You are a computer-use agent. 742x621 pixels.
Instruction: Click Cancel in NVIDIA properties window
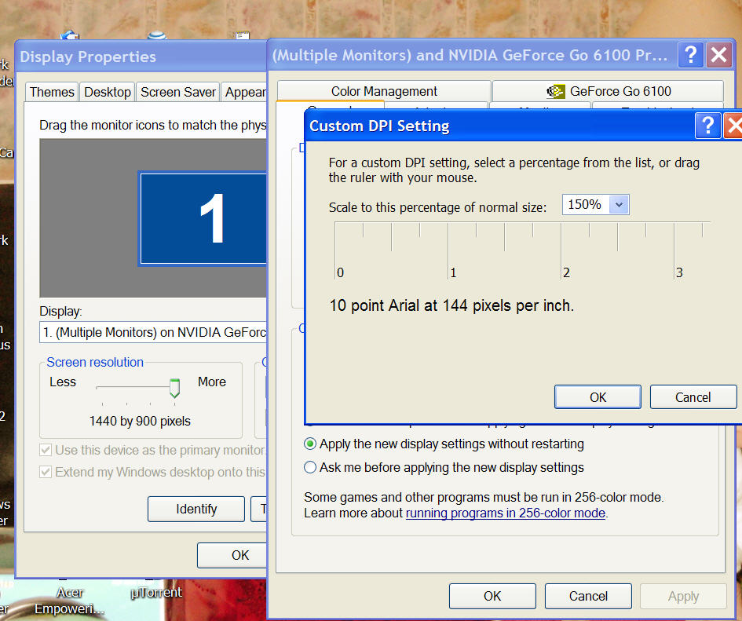[x=588, y=596]
